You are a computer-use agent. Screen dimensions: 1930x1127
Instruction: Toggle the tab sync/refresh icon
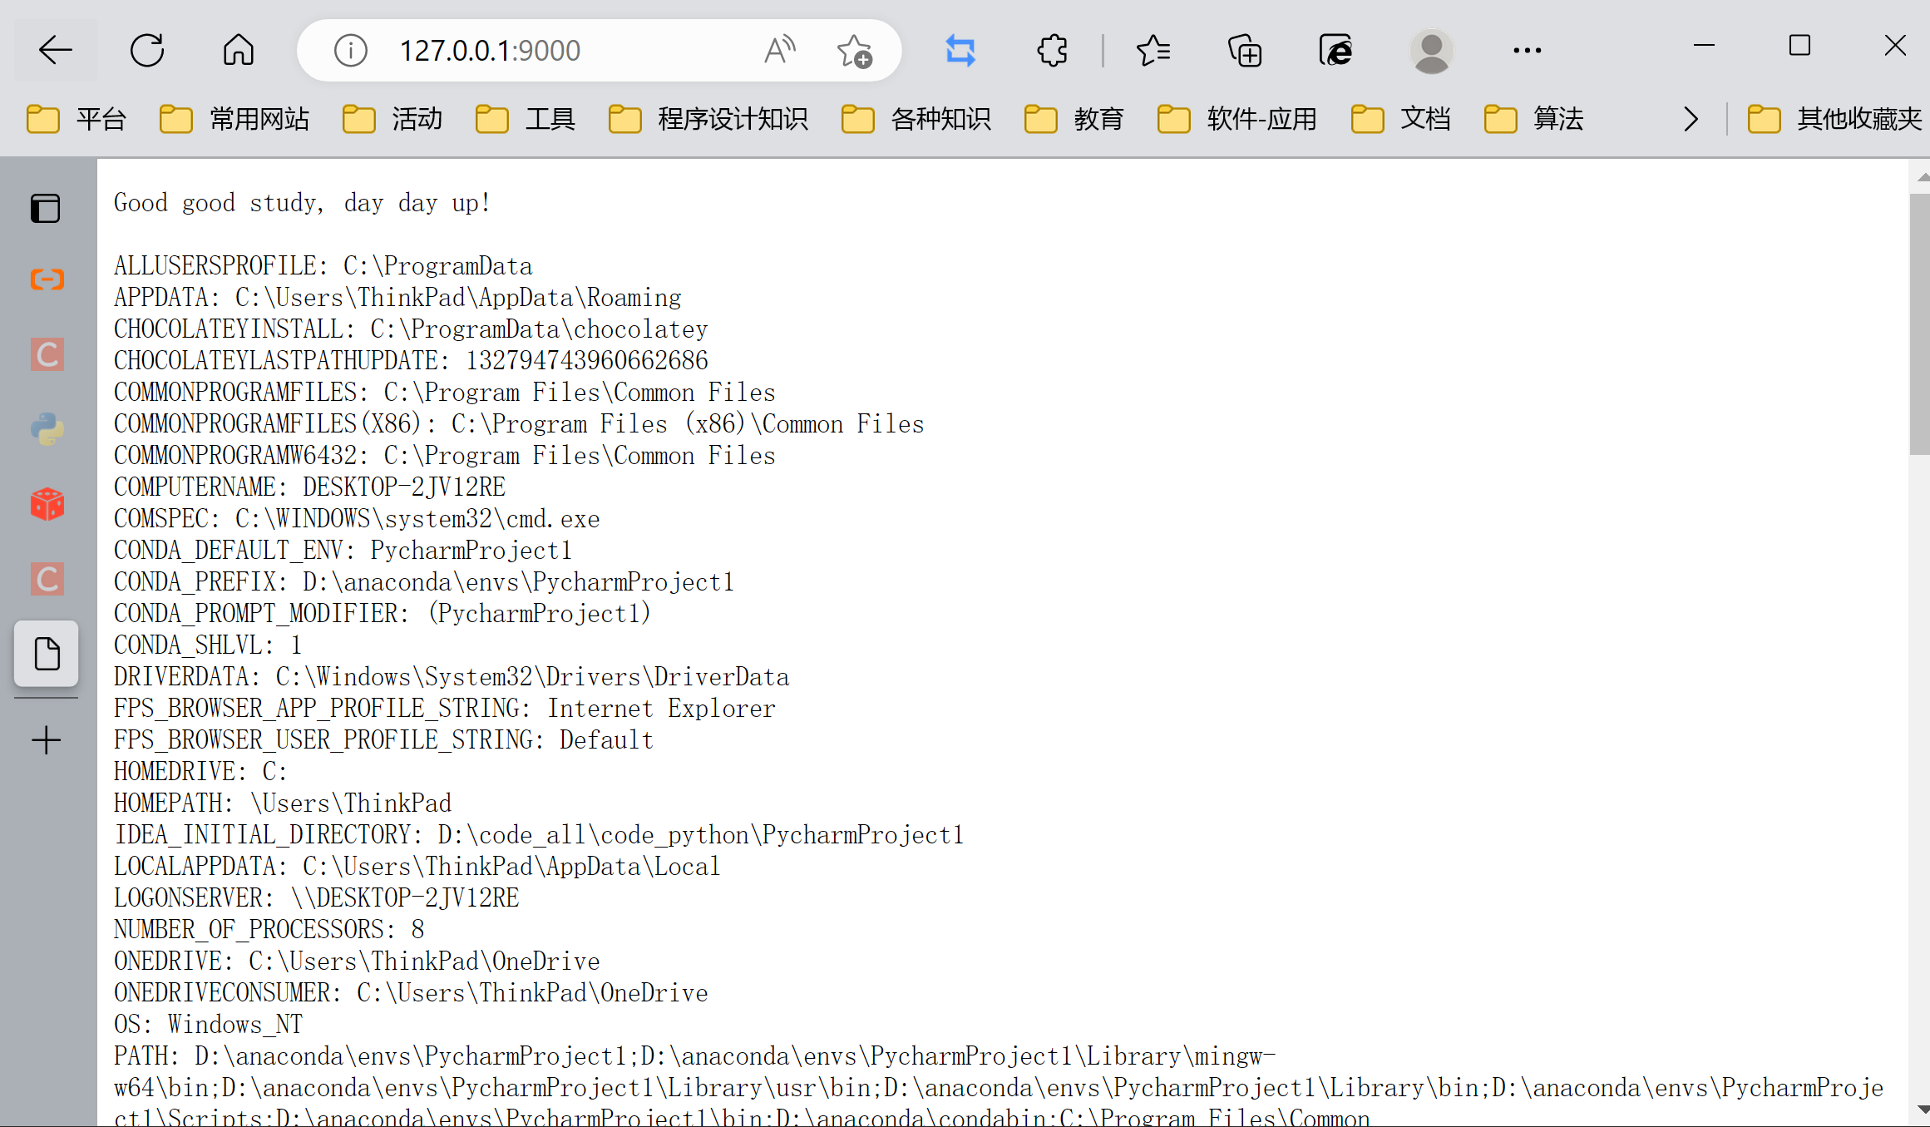(960, 50)
